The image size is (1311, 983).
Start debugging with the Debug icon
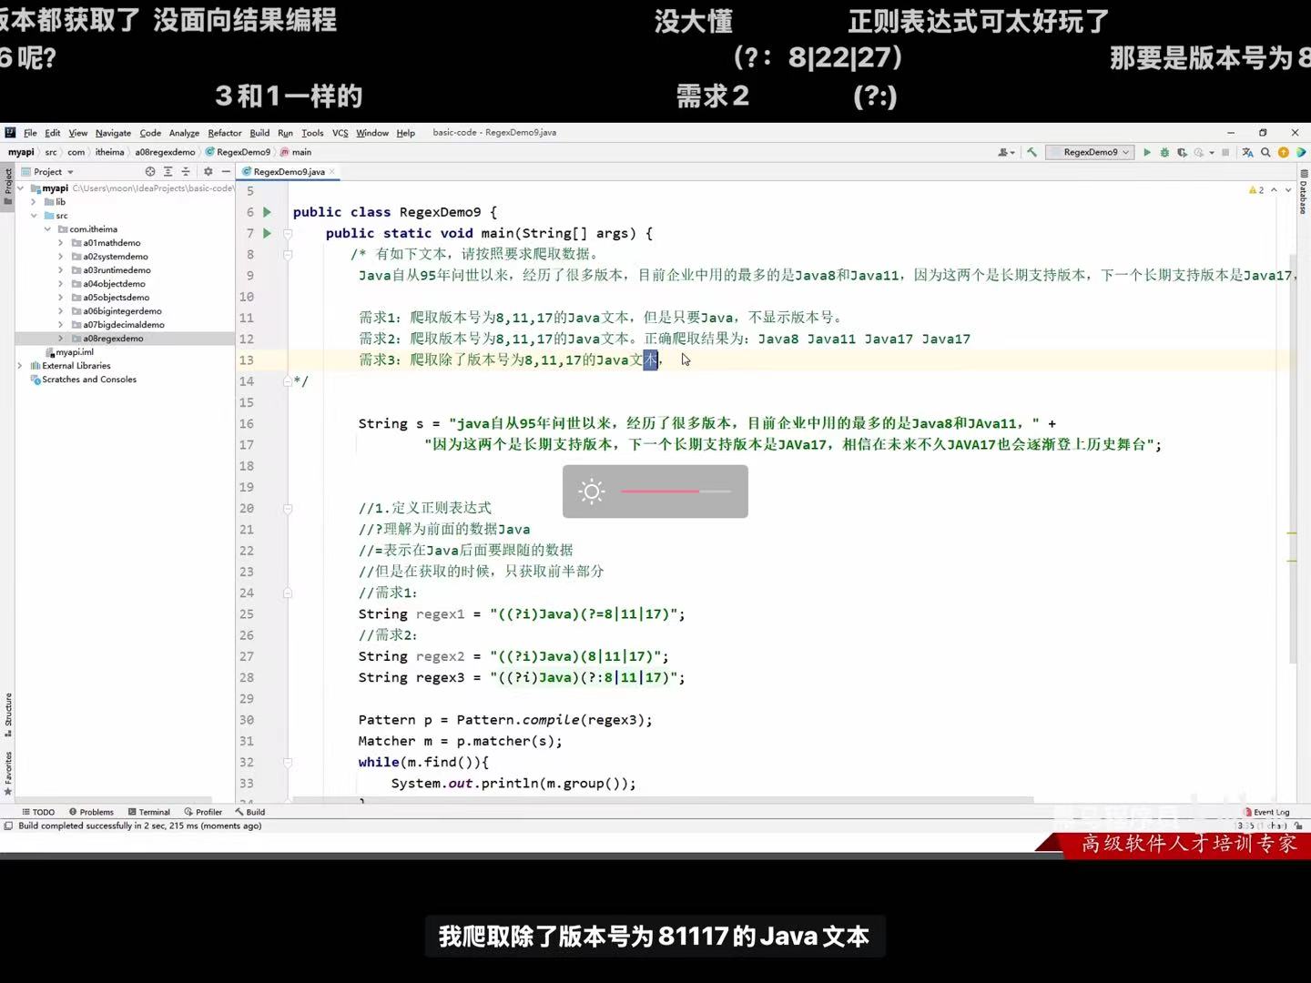(x=1164, y=152)
